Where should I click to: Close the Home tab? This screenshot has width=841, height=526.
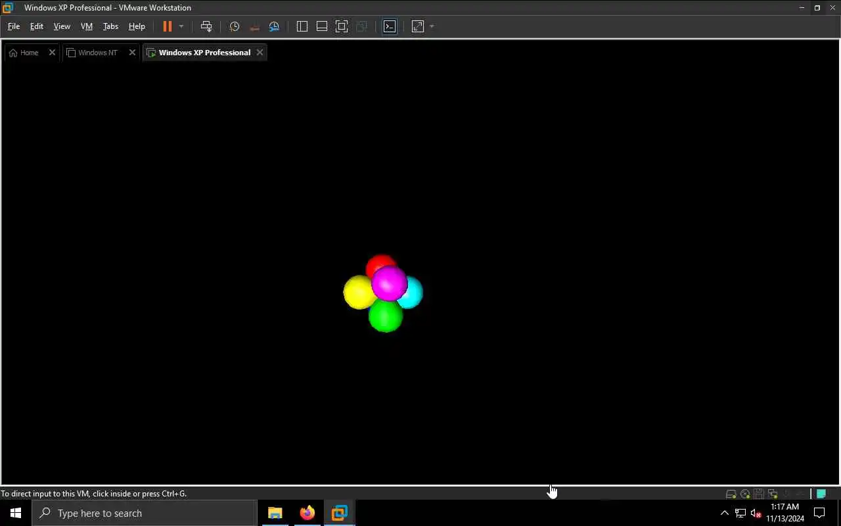pos(52,53)
